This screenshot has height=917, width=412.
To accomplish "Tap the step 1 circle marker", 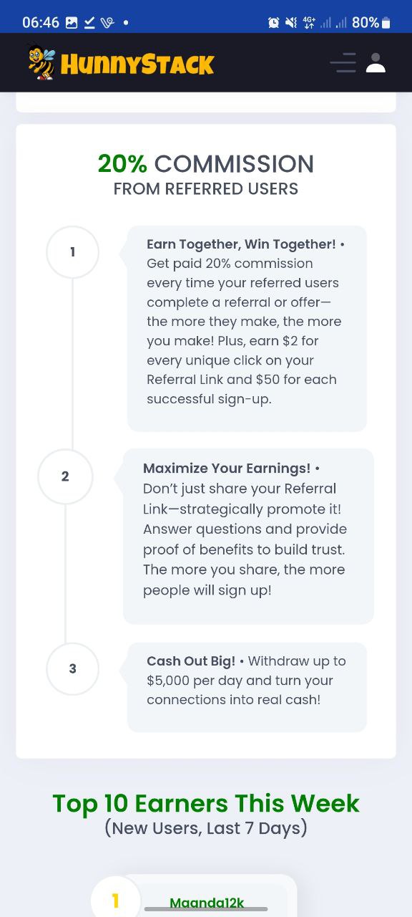I will (72, 252).
